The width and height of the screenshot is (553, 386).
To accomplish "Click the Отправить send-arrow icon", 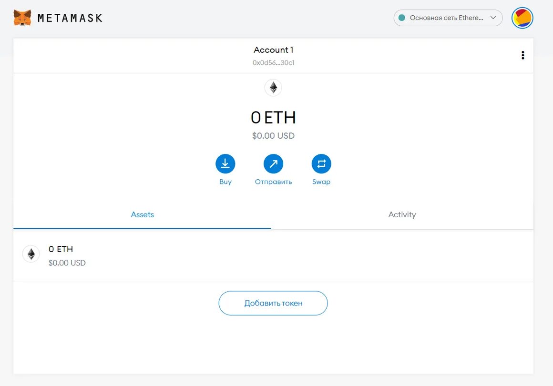I will [x=273, y=163].
